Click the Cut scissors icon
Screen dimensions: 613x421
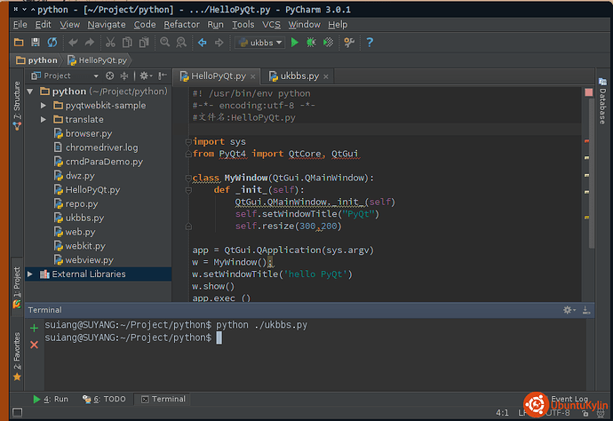point(111,43)
